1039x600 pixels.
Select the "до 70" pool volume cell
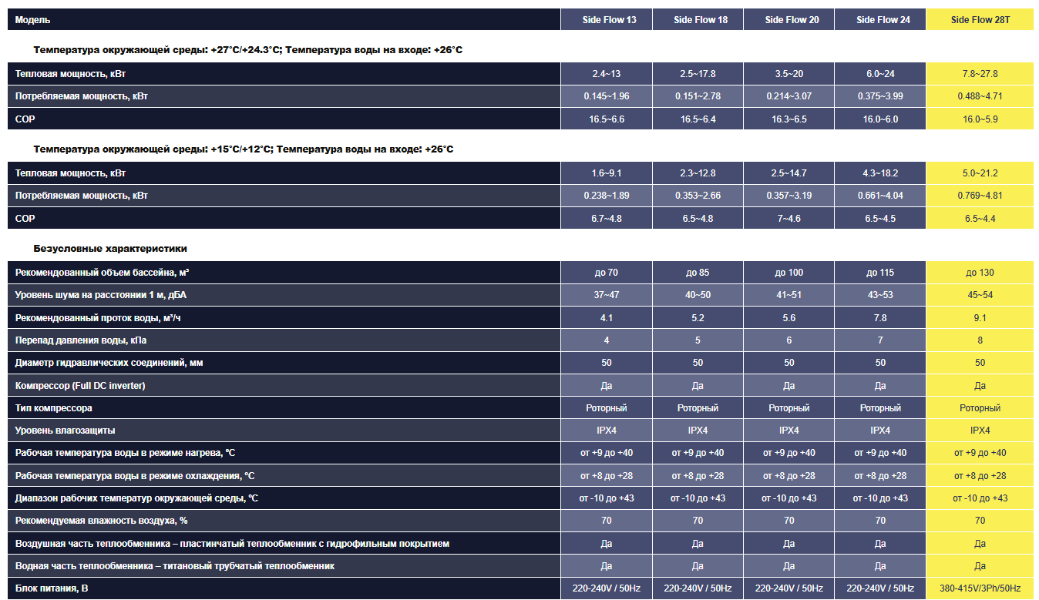tap(607, 273)
